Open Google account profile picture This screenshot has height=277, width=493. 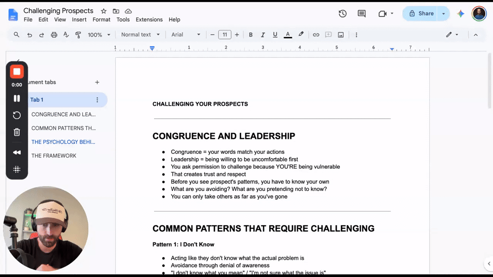click(479, 13)
